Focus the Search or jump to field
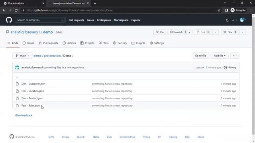The height and width of the screenshot is (143, 255). coord(40,20)
